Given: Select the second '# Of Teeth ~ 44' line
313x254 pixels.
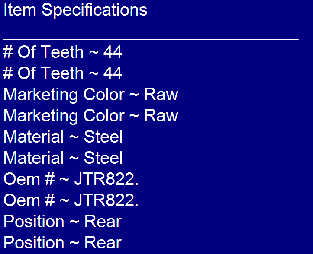Looking at the screenshot, I should click(62, 73).
